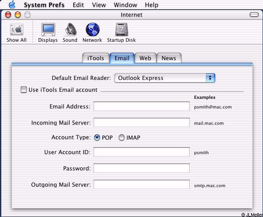This screenshot has width=263, height=217.
Task: Open the Apple menu
Action: point(12,5)
